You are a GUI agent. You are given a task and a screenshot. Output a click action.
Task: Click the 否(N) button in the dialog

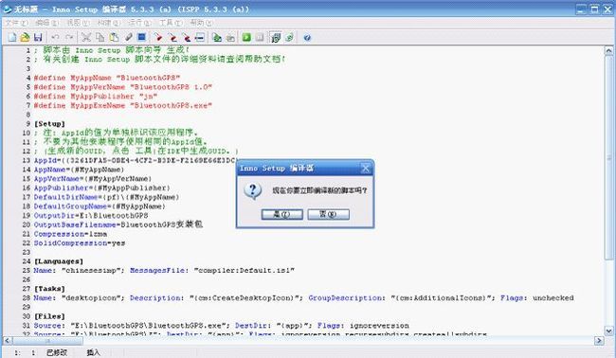(328, 214)
